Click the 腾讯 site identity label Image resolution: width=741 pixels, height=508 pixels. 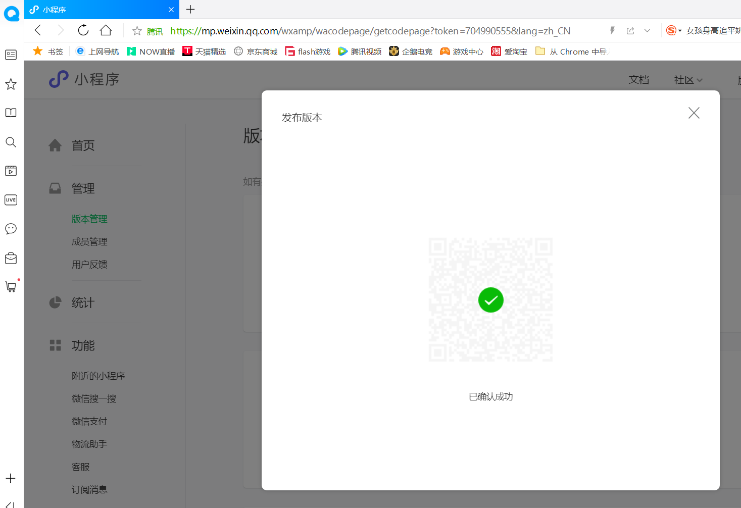click(155, 31)
